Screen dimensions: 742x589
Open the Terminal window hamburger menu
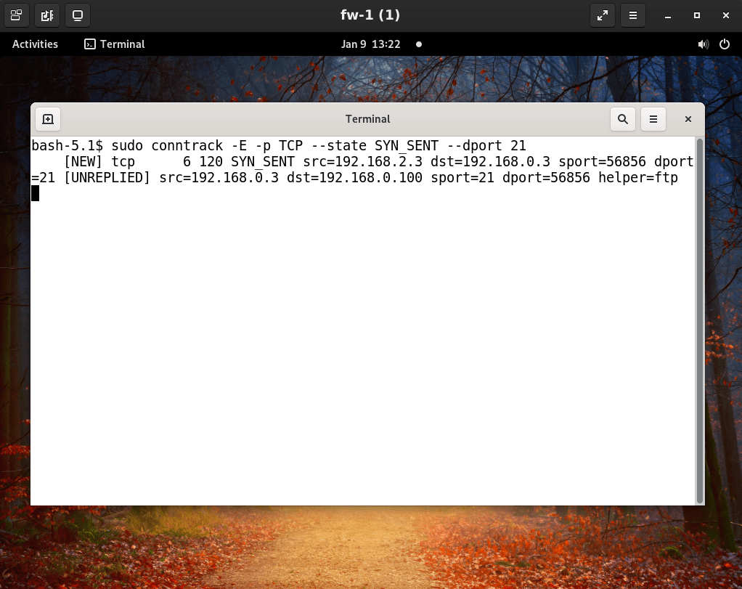click(653, 119)
